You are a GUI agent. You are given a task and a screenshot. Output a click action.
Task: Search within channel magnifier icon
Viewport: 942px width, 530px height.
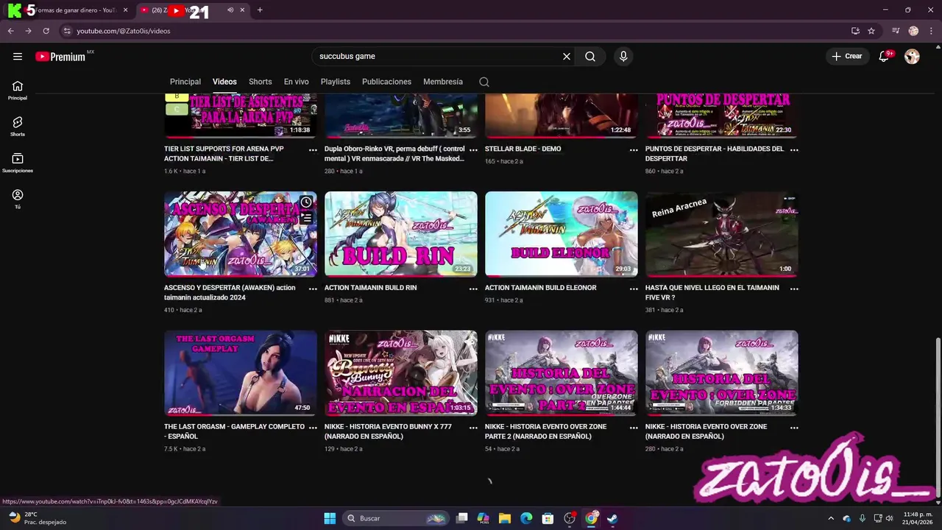[x=484, y=82]
